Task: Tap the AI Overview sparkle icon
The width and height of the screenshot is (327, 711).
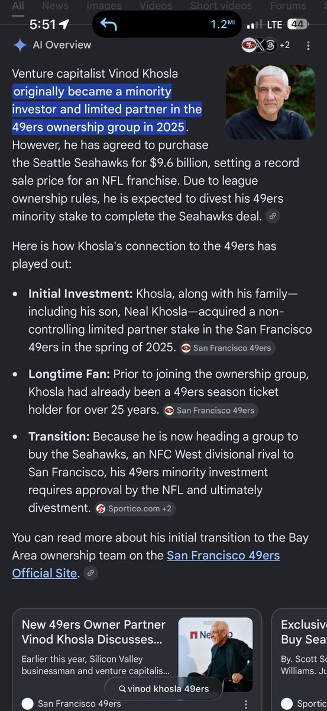Action: tap(20, 45)
